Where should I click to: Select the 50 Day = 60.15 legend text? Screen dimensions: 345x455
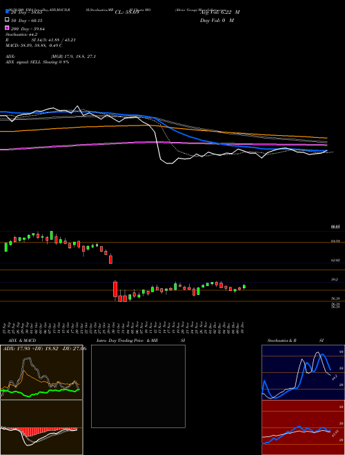pyautogui.click(x=27, y=21)
